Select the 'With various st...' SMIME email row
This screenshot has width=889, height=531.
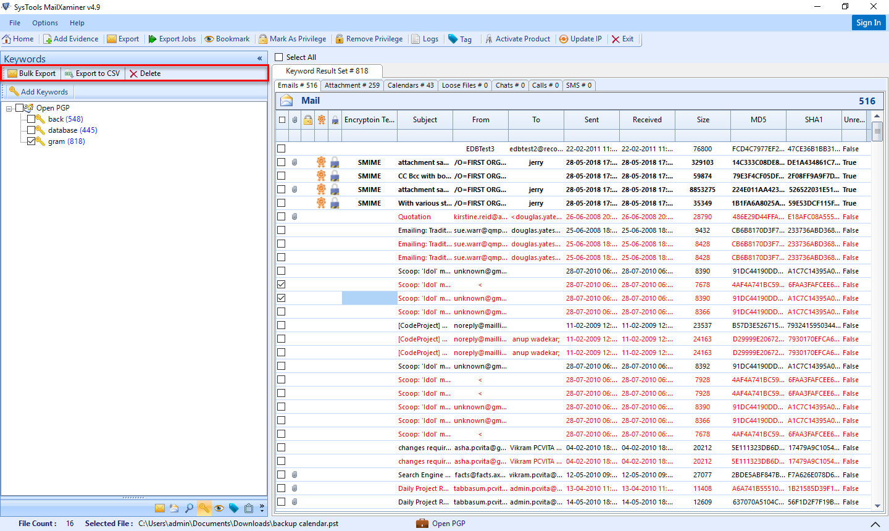(574, 203)
